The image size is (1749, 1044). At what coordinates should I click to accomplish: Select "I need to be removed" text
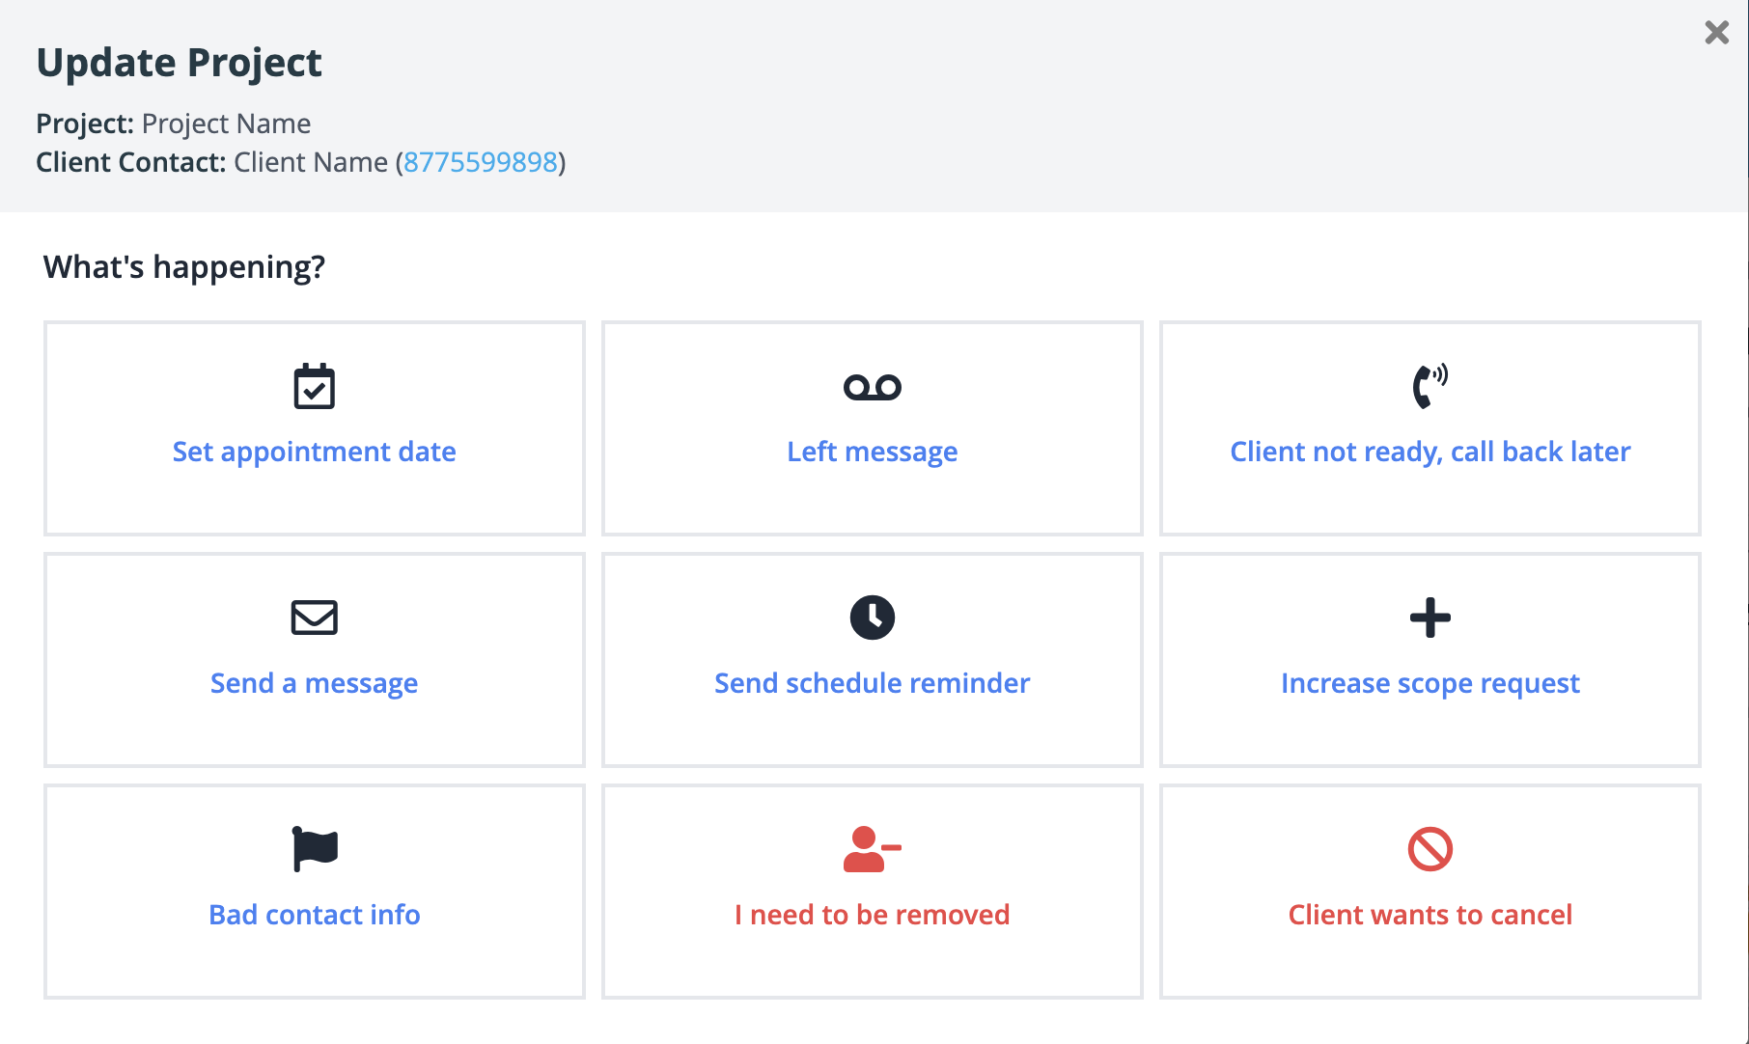click(x=872, y=915)
